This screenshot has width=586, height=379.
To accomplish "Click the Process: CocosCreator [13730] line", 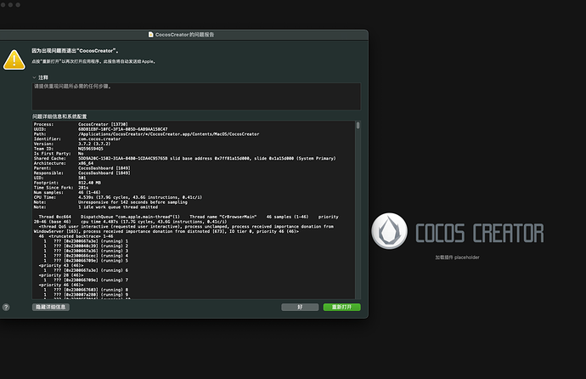I will click(81, 124).
